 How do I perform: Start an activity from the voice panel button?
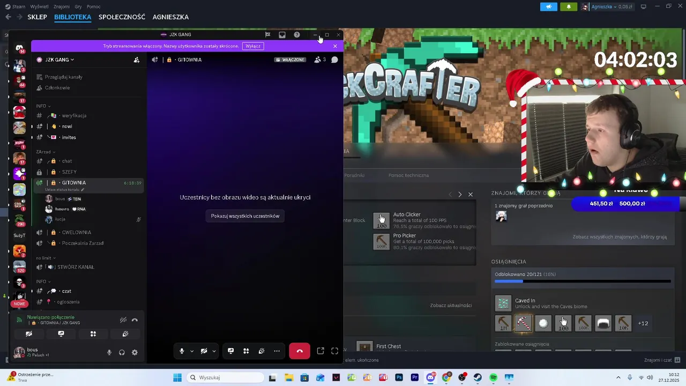93,333
